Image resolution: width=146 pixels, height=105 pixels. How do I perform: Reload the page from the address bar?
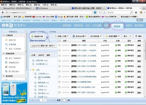[100, 13]
